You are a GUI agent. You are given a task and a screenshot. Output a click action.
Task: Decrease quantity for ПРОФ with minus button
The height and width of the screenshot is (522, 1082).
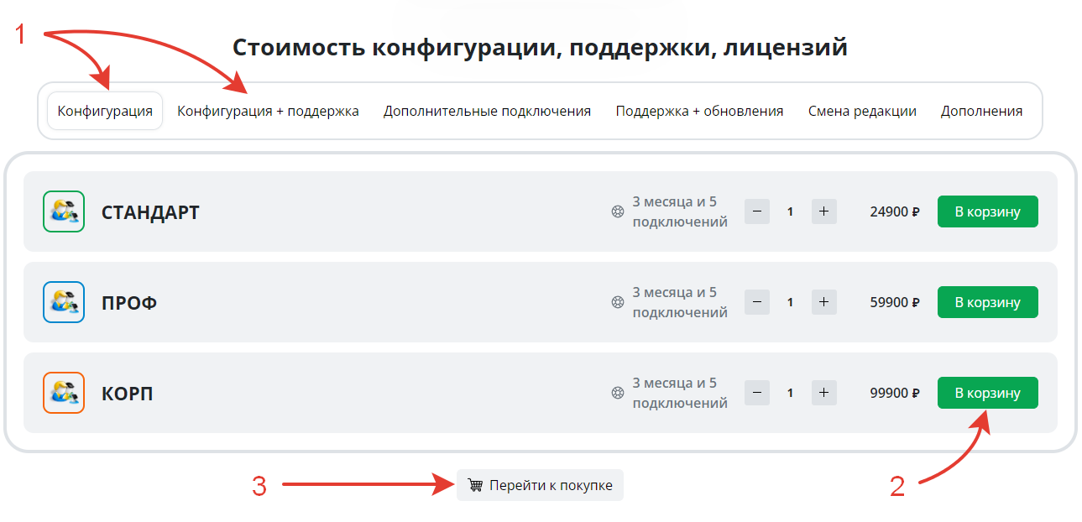point(756,302)
